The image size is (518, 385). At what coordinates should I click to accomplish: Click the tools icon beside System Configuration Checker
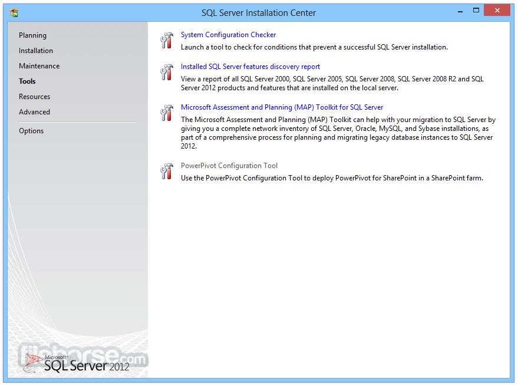tap(167, 40)
